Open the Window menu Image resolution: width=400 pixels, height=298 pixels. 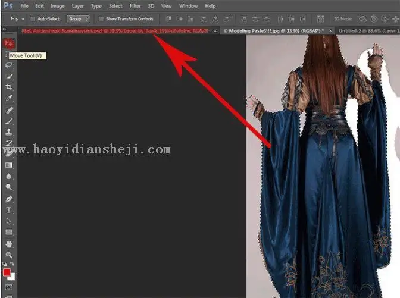click(188, 6)
